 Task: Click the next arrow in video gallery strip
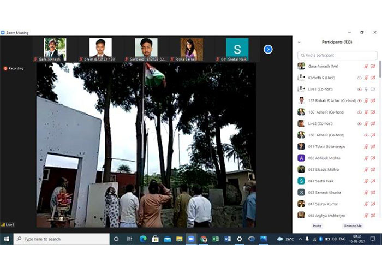(x=268, y=49)
